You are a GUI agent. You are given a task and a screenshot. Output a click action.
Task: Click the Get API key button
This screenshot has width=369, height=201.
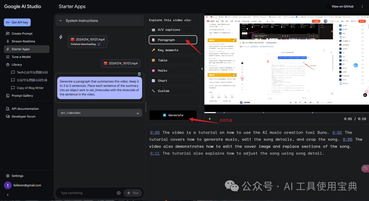pos(17,22)
